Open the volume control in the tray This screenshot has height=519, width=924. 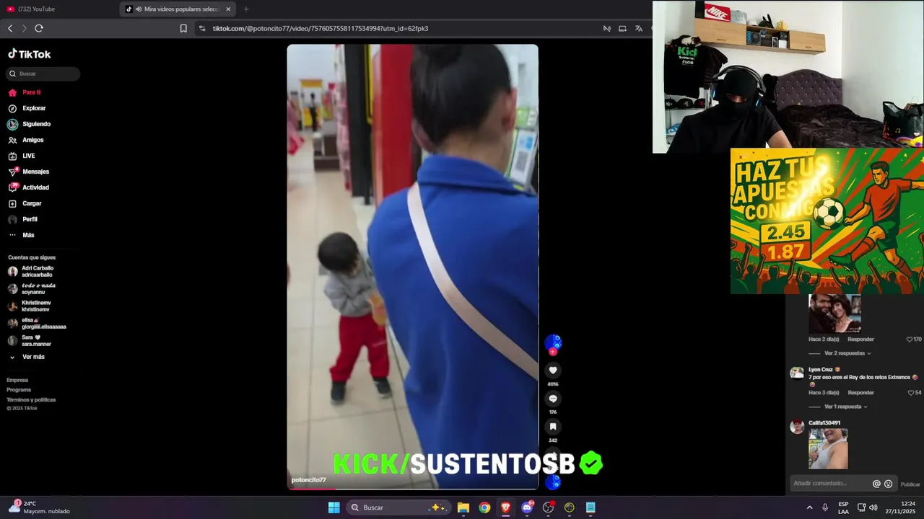873,507
